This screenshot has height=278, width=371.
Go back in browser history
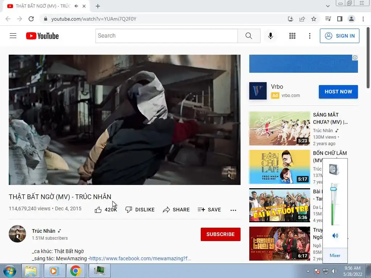(8, 19)
